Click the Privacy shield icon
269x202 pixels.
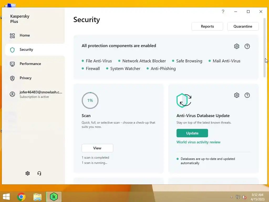coord(12,78)
